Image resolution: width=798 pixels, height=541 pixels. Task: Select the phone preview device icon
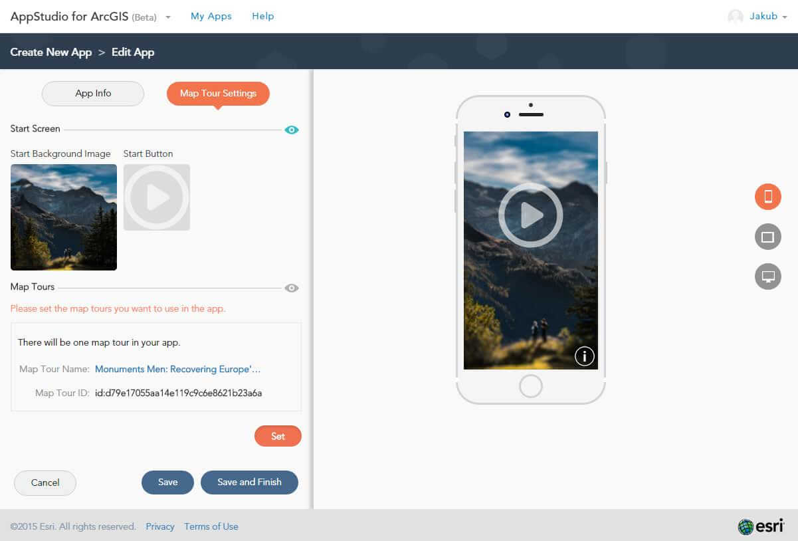pos(768,197)
